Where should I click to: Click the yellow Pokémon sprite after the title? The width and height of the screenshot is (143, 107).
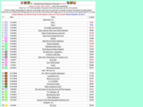[71, 3]
